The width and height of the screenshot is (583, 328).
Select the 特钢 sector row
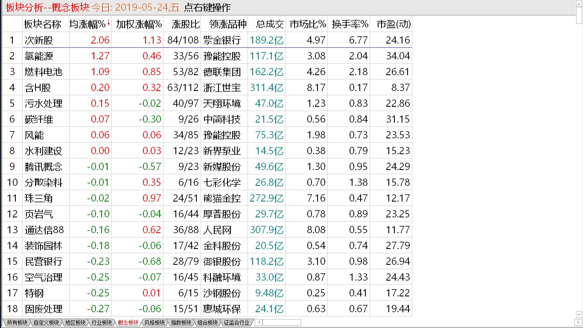(x=207, y=293)
